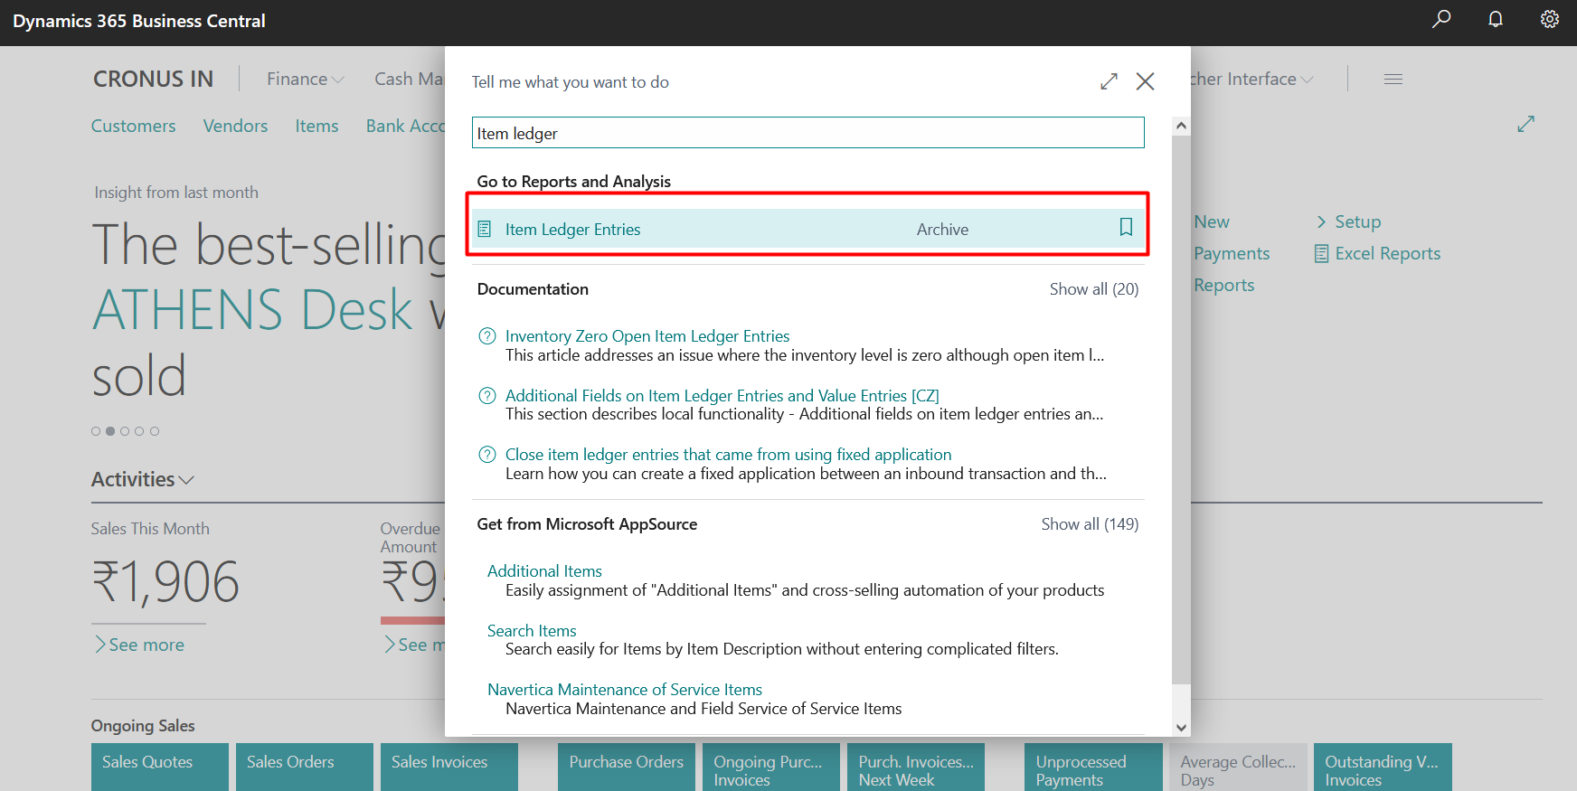Click the Payments action link
1577x791 pixels.
(1232, 254)
